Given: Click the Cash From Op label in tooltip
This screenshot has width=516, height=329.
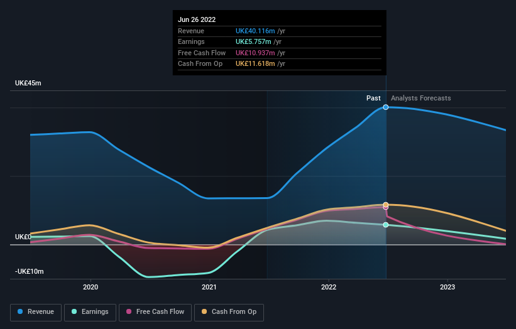Looking at the screenshot, I should [200, 64].
